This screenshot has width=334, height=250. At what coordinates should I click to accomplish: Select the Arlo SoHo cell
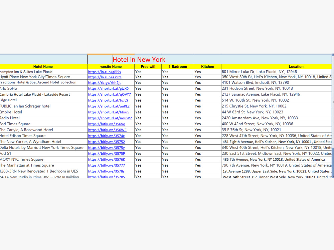(43, 88)
